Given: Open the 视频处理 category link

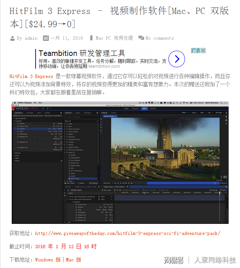Looking at the screenshot, I should click(x=123, y=38).
